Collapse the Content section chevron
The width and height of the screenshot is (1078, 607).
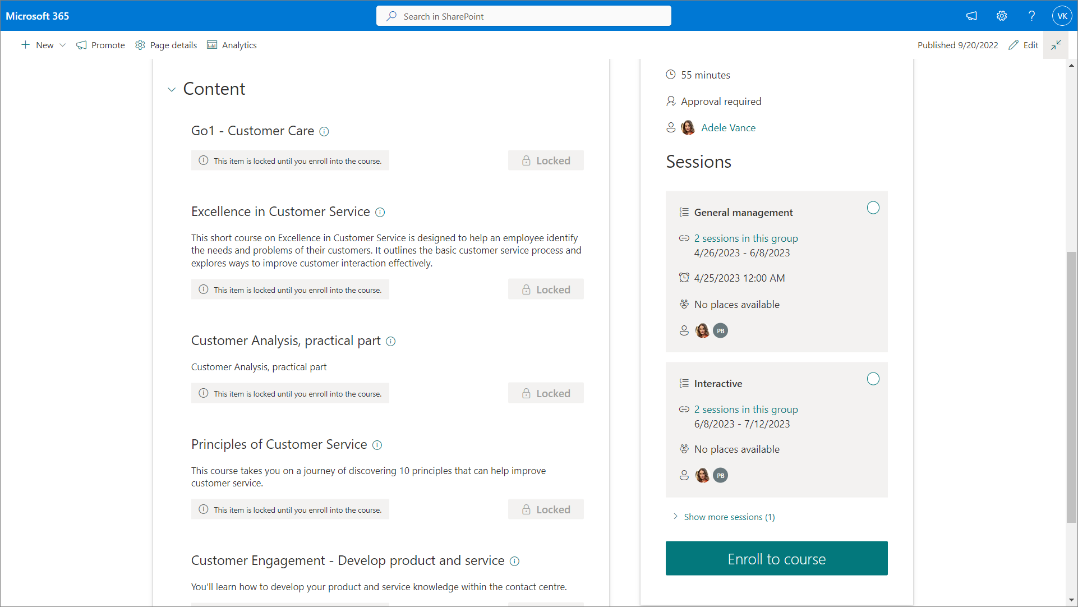[x=172, y=90]
